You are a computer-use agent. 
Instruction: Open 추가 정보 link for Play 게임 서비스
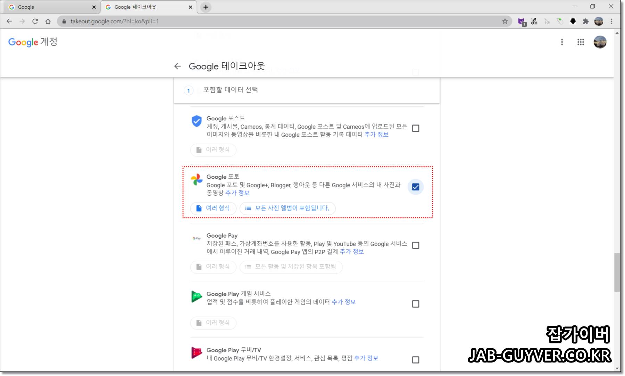click(x=344, y=302)
